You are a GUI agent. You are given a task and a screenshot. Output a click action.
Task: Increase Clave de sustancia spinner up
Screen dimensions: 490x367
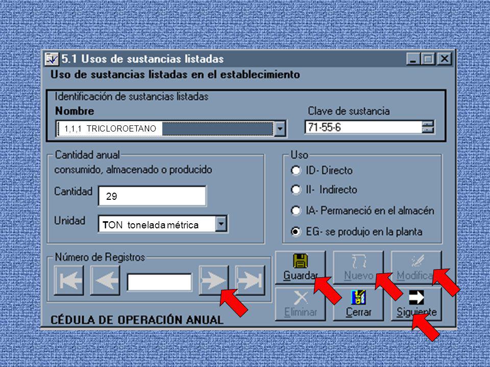pos(428,124)
